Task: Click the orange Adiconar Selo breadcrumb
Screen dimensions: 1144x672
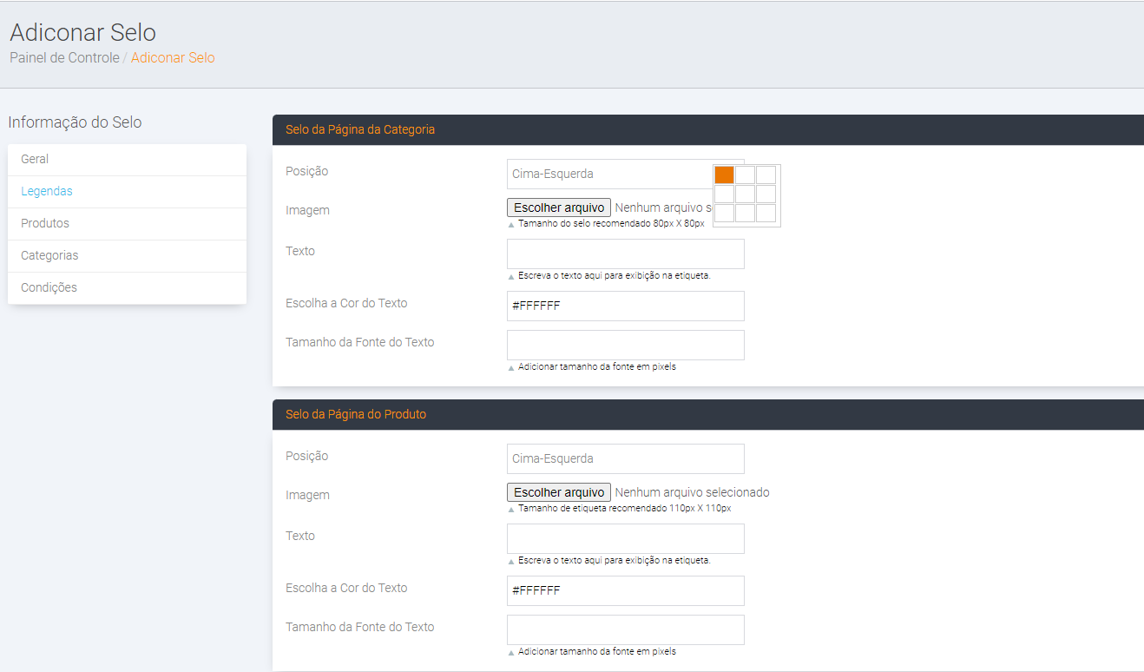Action: click(x=173, y=58)
